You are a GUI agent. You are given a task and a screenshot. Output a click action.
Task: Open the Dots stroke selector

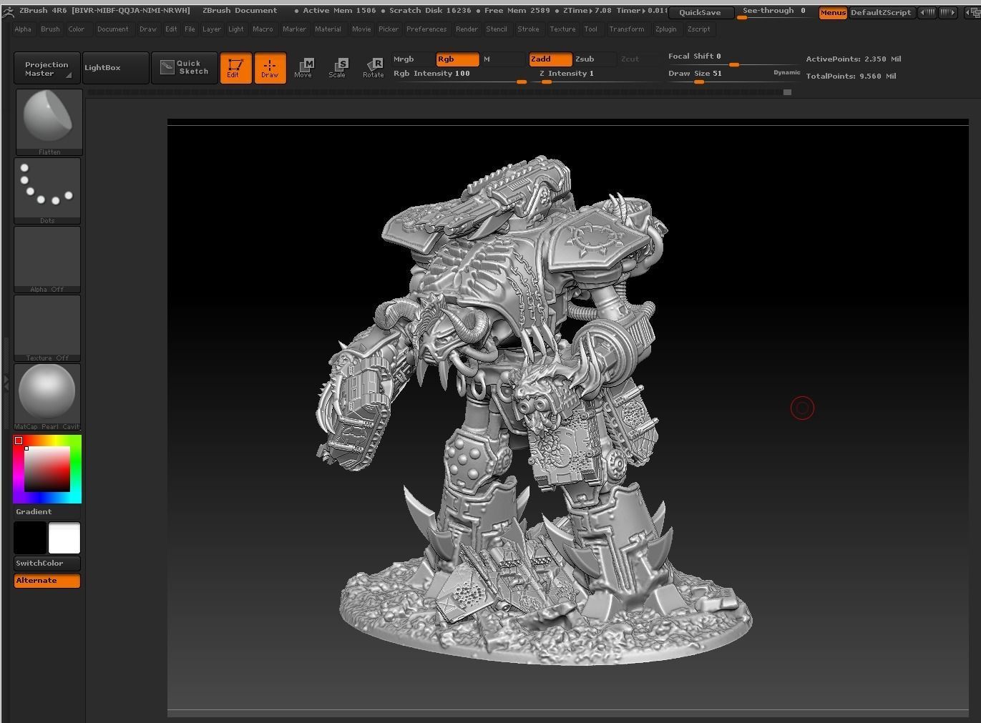click(47, 190)
